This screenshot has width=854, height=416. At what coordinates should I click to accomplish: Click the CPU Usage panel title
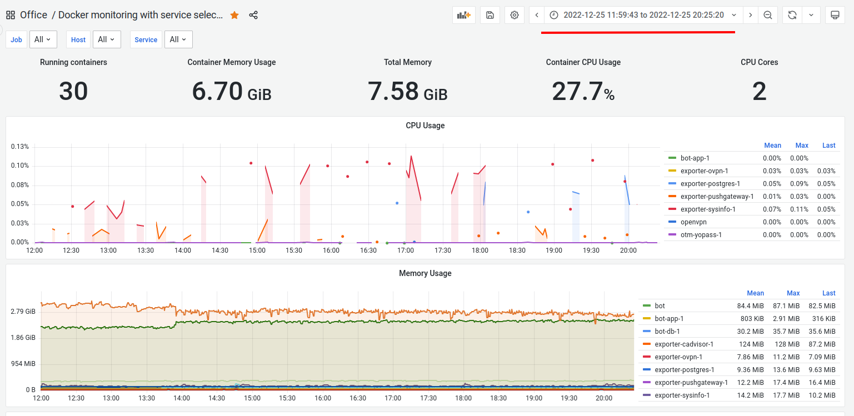click(x=425, y=126)
